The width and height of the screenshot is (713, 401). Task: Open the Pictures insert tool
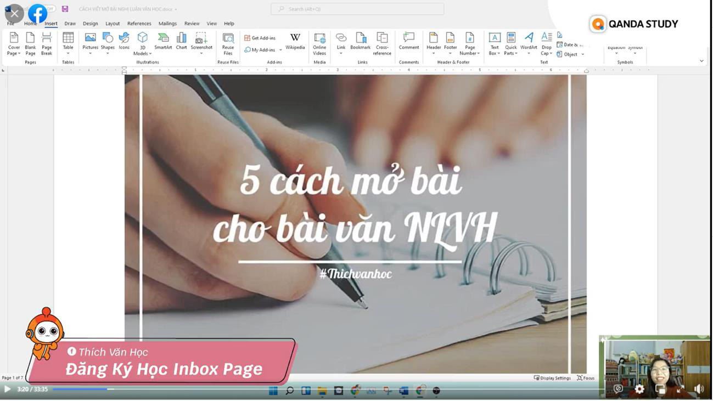(90, 43)
